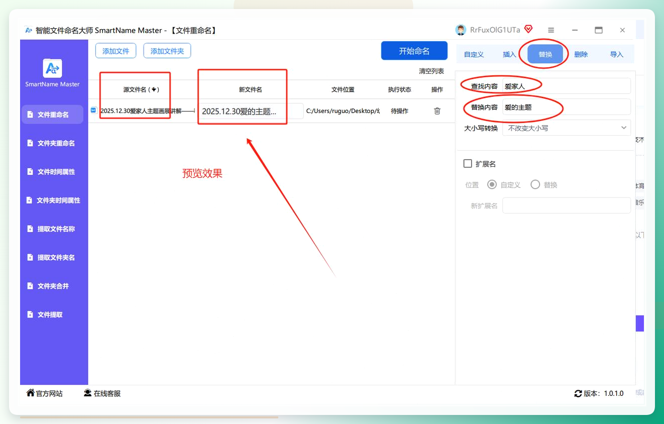Image resolution: width=664 pixels, height=424 pixels.
Task: Delete the file row with trash icon
Action: 437,111
